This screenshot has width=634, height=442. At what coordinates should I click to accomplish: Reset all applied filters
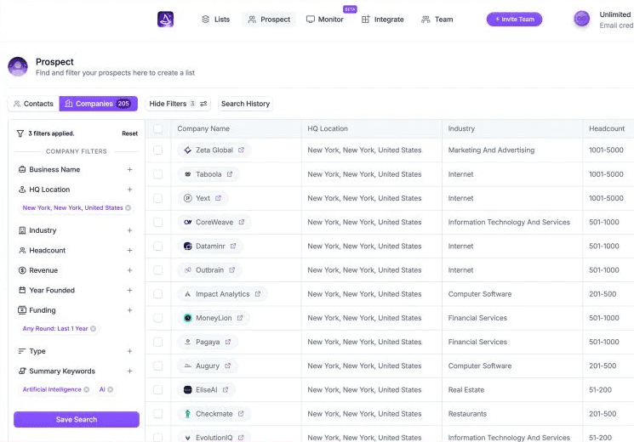coord(130,133)
